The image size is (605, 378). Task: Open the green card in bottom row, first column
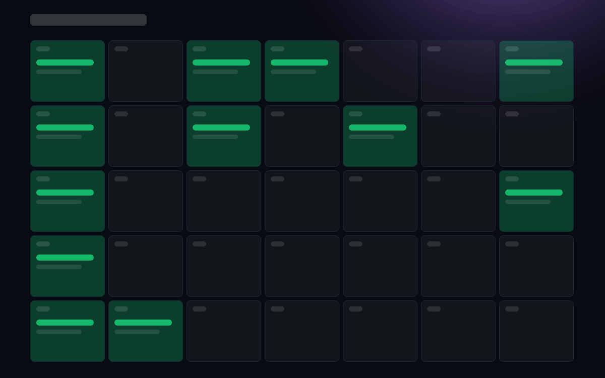68,331
